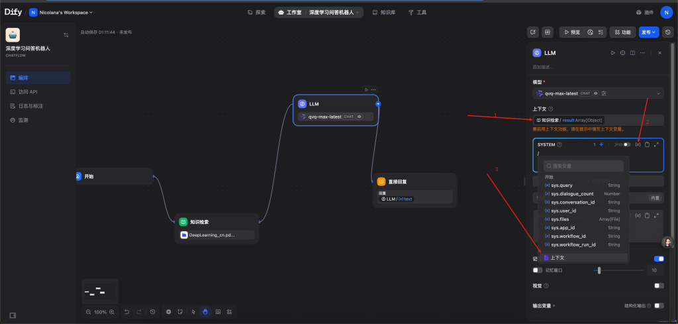Screen dimensions: 678x324
Task: Insert variable using {x} icon in SYSTEM
Action: (x=637, y=144)
